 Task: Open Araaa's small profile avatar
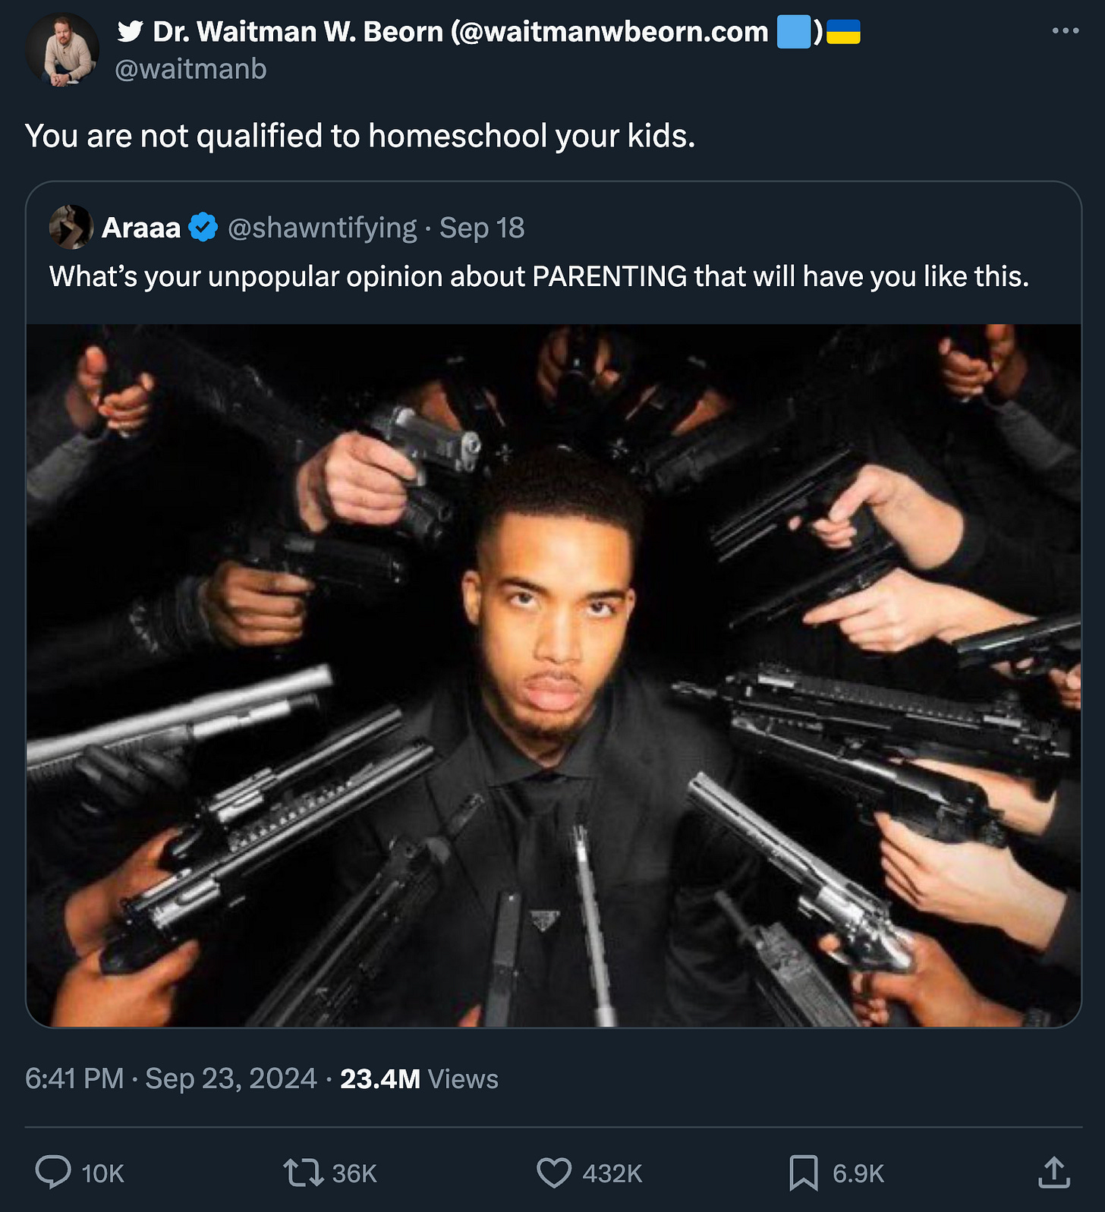click(71, 227)
